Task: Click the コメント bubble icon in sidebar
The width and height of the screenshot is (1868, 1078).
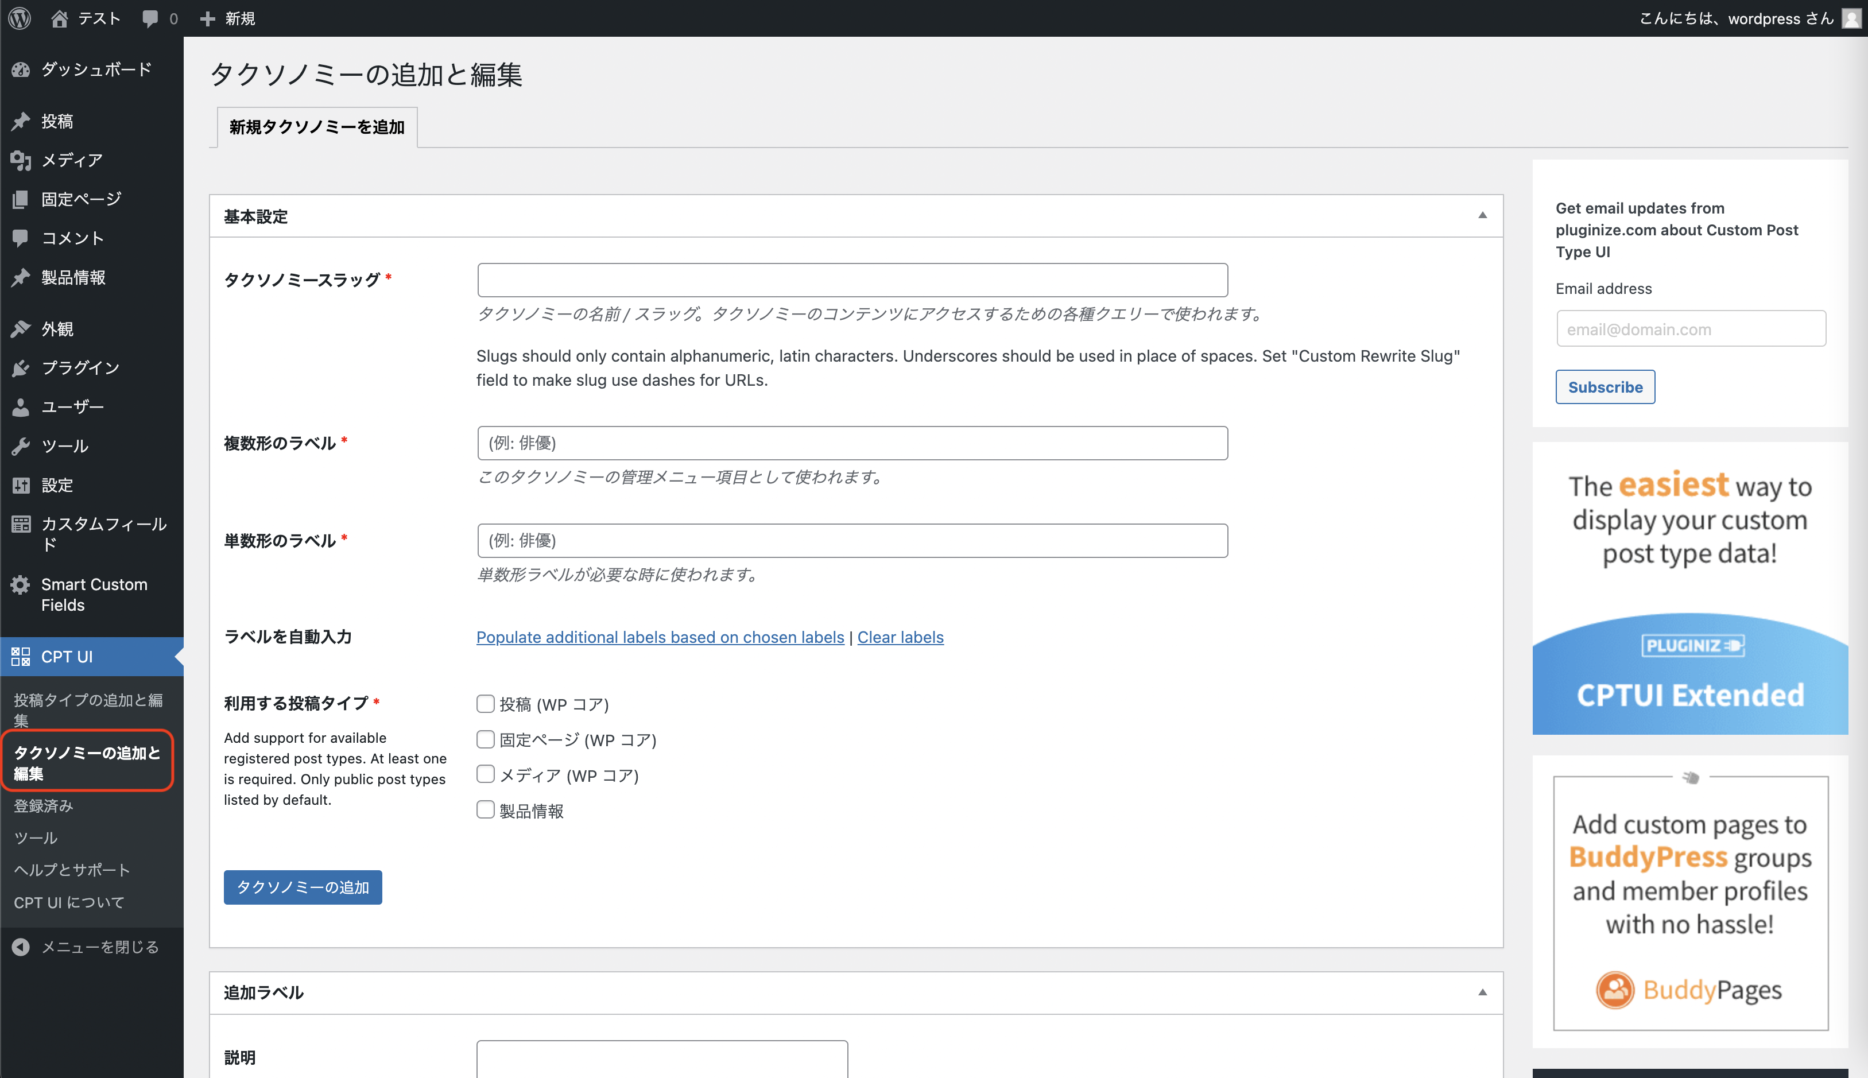Action: click(21, 238)
